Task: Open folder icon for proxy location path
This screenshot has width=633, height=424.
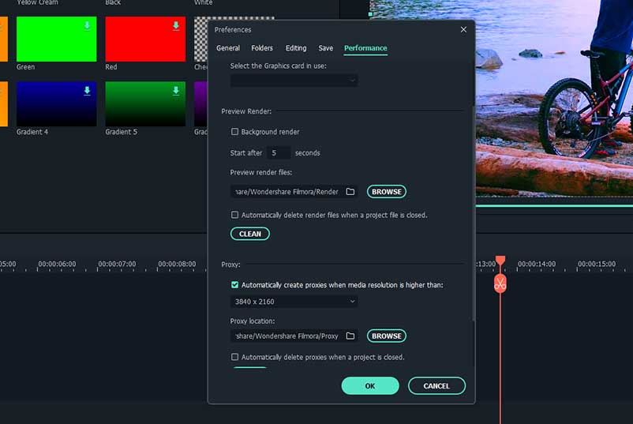Action: coord(350,336)
